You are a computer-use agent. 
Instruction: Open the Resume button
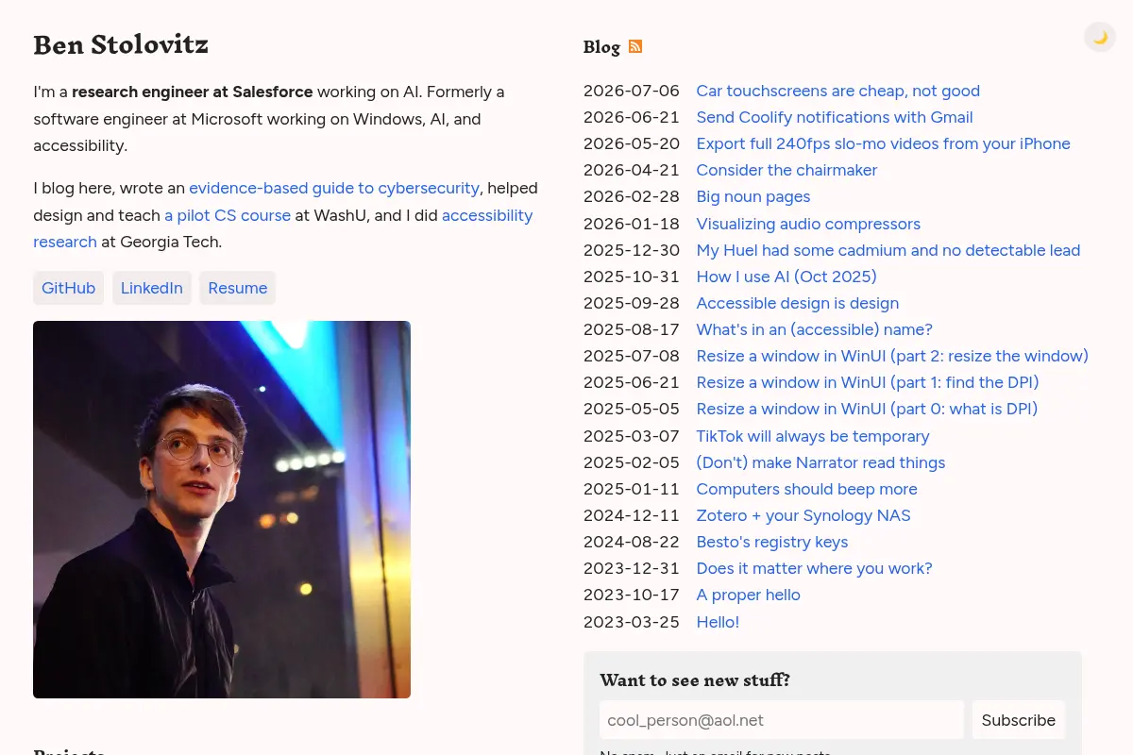point(238,288)
